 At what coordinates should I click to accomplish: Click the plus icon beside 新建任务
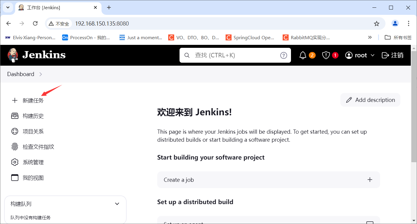15,100
